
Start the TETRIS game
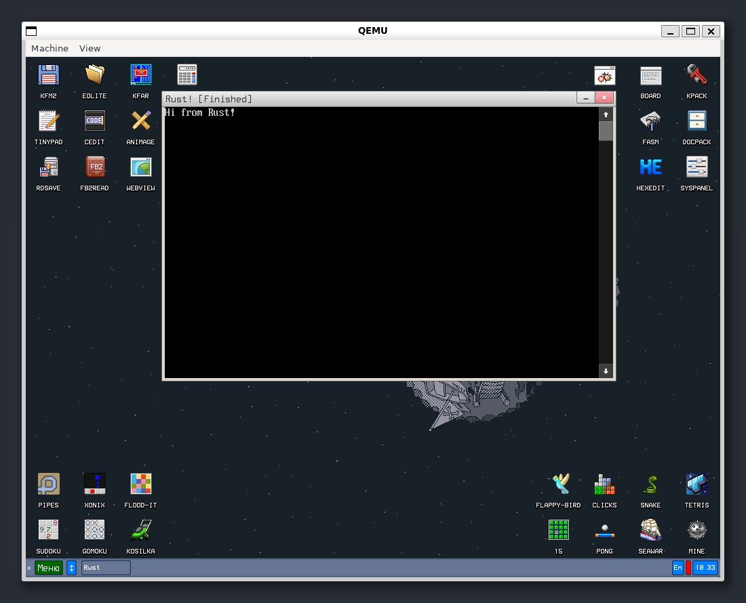696,484
